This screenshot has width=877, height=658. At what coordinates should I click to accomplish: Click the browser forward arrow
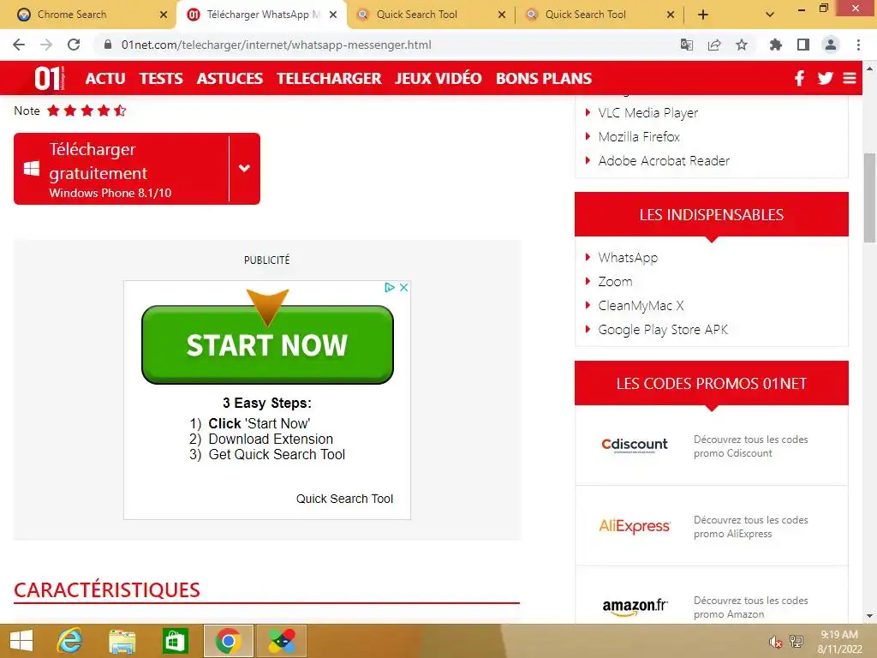(46, 45)
